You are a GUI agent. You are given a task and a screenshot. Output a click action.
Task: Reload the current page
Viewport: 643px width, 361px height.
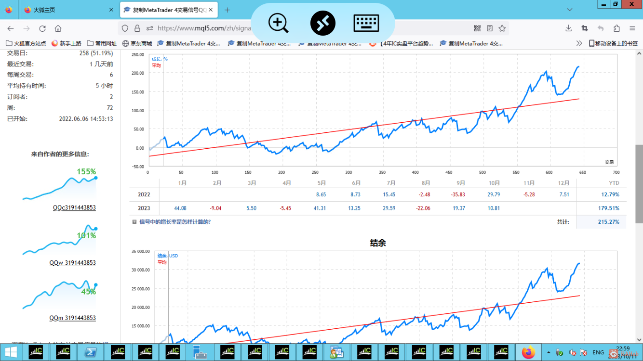42,28
